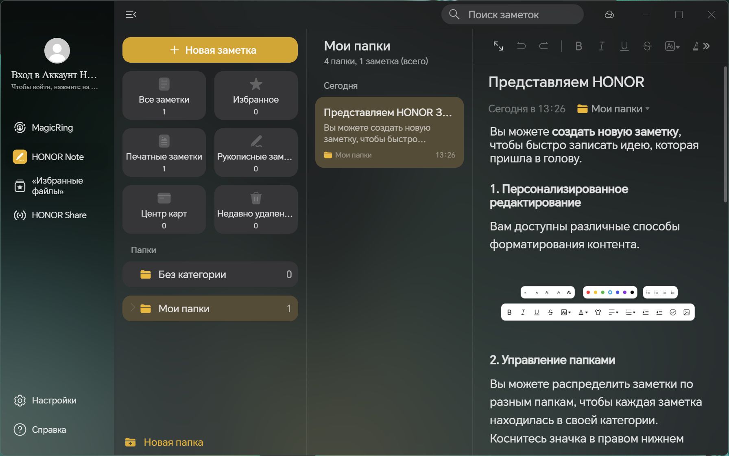Image resolution: width=729 pixels, height=456 pixels.
Task: Click the Папки section label
Action: (143, 250)
